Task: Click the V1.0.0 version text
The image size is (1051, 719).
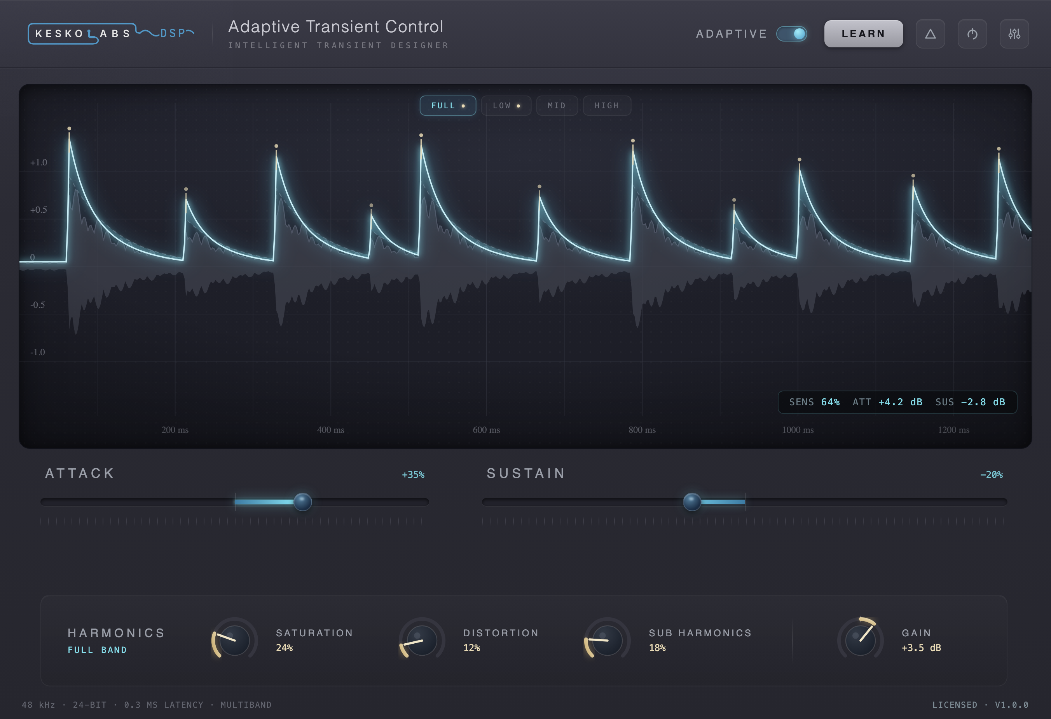Action: click(x=1012, y=705)
